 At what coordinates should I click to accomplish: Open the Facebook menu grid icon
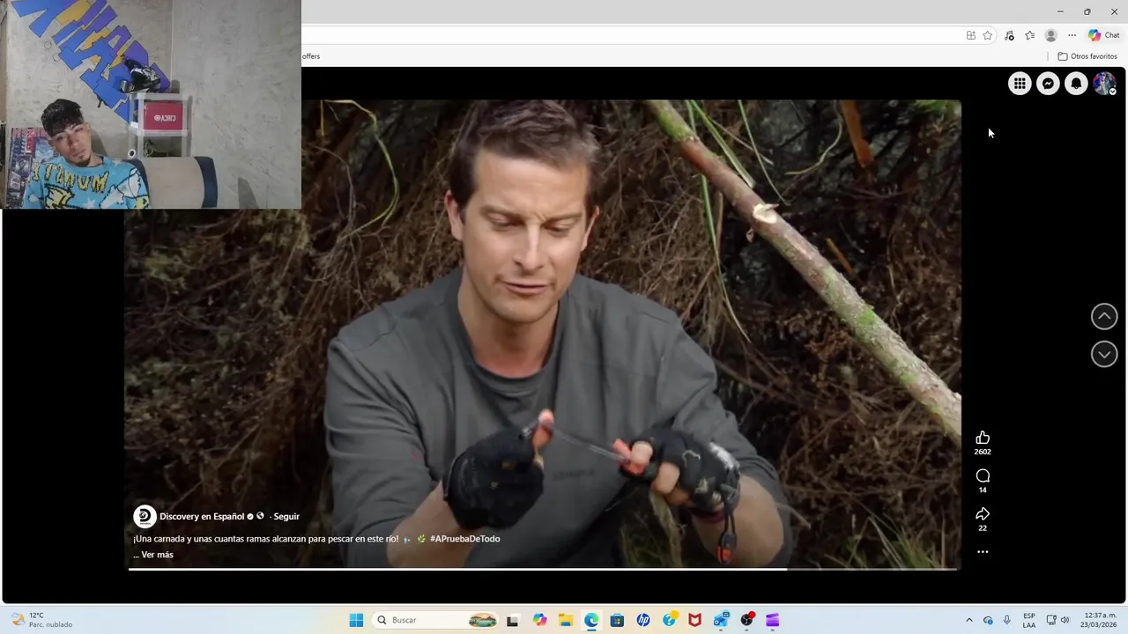click(x=1020, y=84)
